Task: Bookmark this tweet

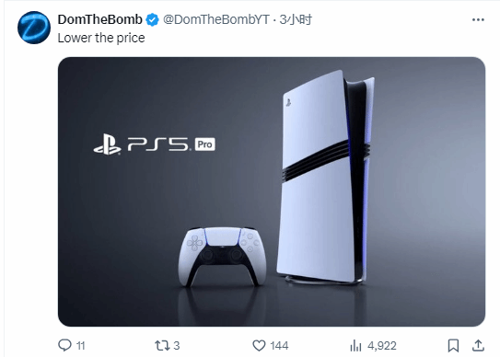Action: (x=453, y=345)
